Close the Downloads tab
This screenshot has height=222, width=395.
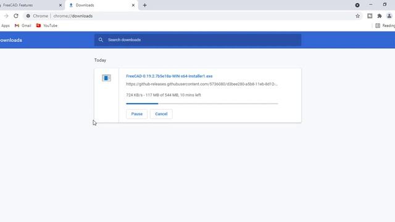[133, 6]
